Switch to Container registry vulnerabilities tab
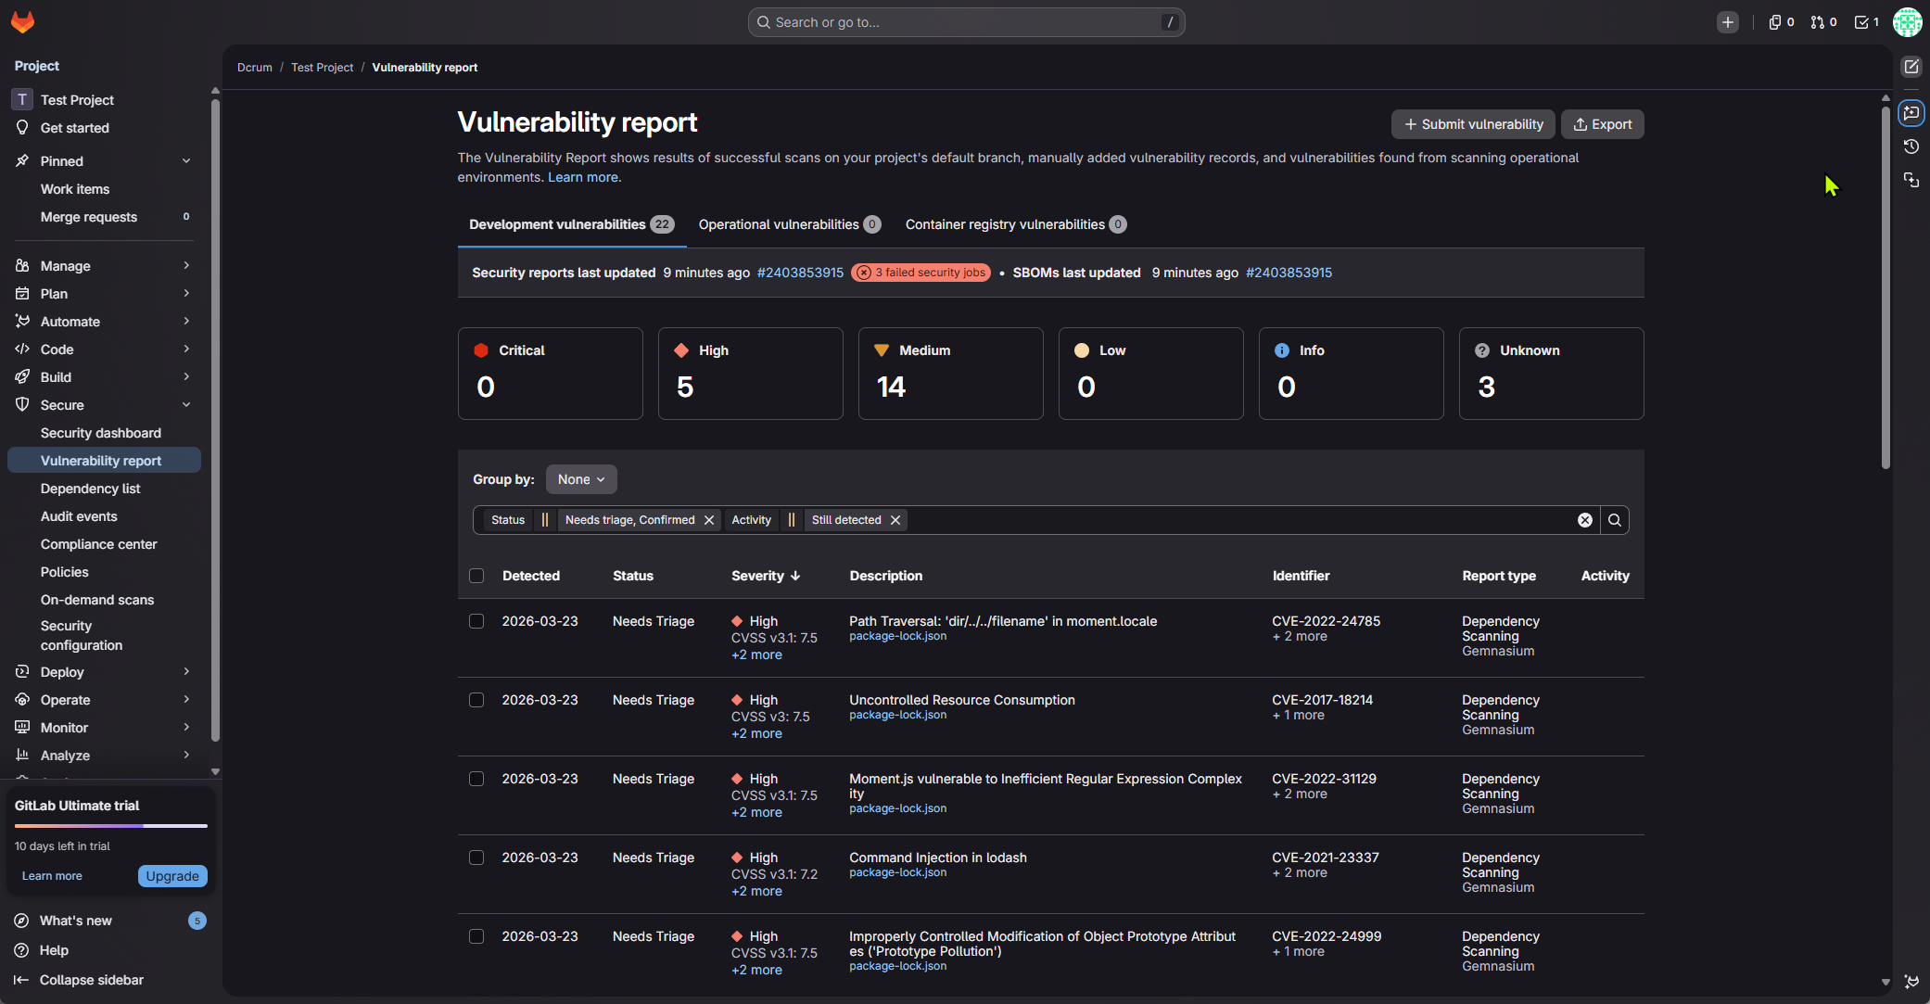Image resolution: width=1930 pixels, height=1004 pixels. pos(1015,224)
